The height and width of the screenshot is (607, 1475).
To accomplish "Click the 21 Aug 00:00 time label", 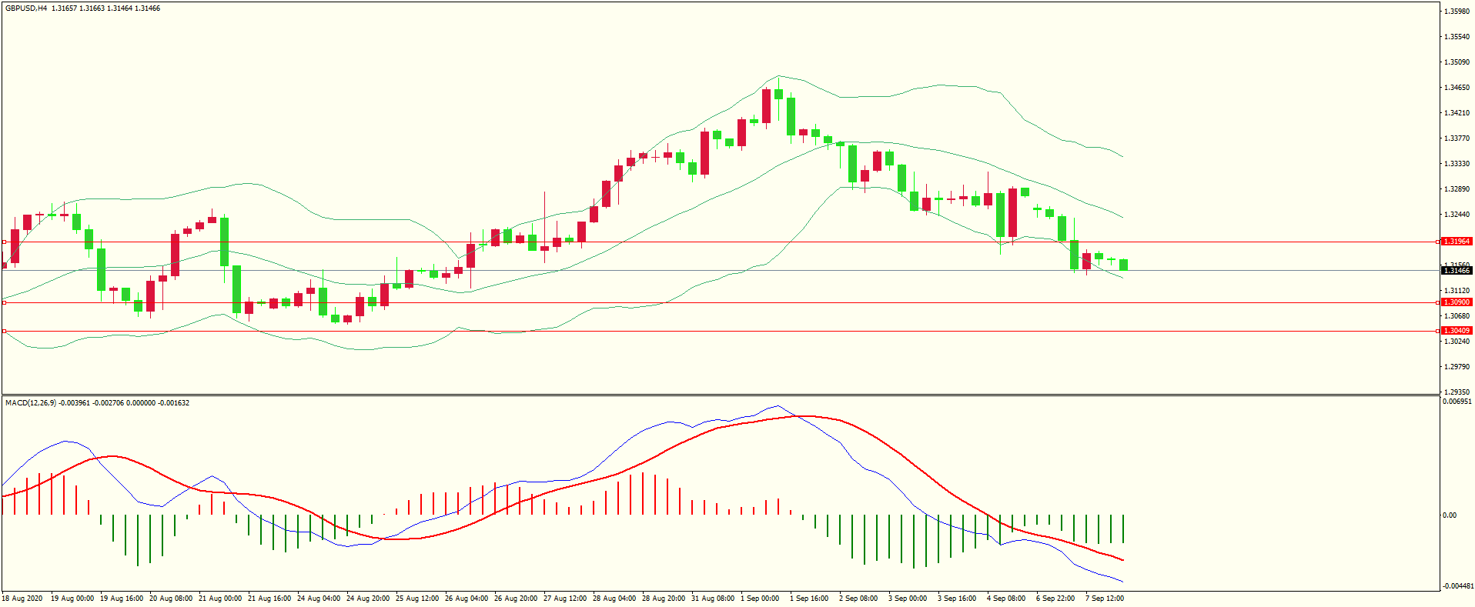I will click(x=220, y=599).
